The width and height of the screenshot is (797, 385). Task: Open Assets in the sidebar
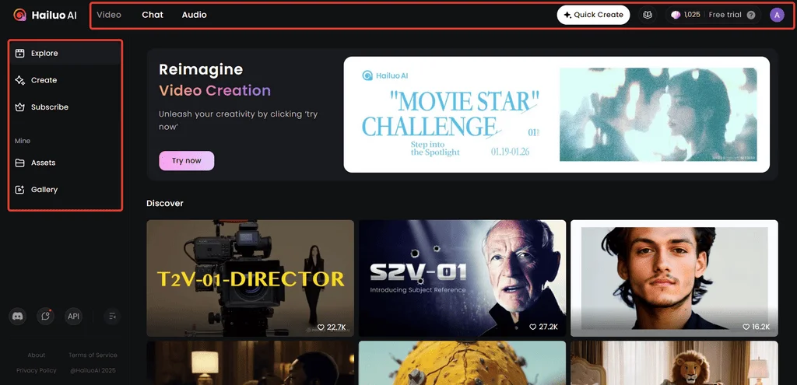[43, 163]
